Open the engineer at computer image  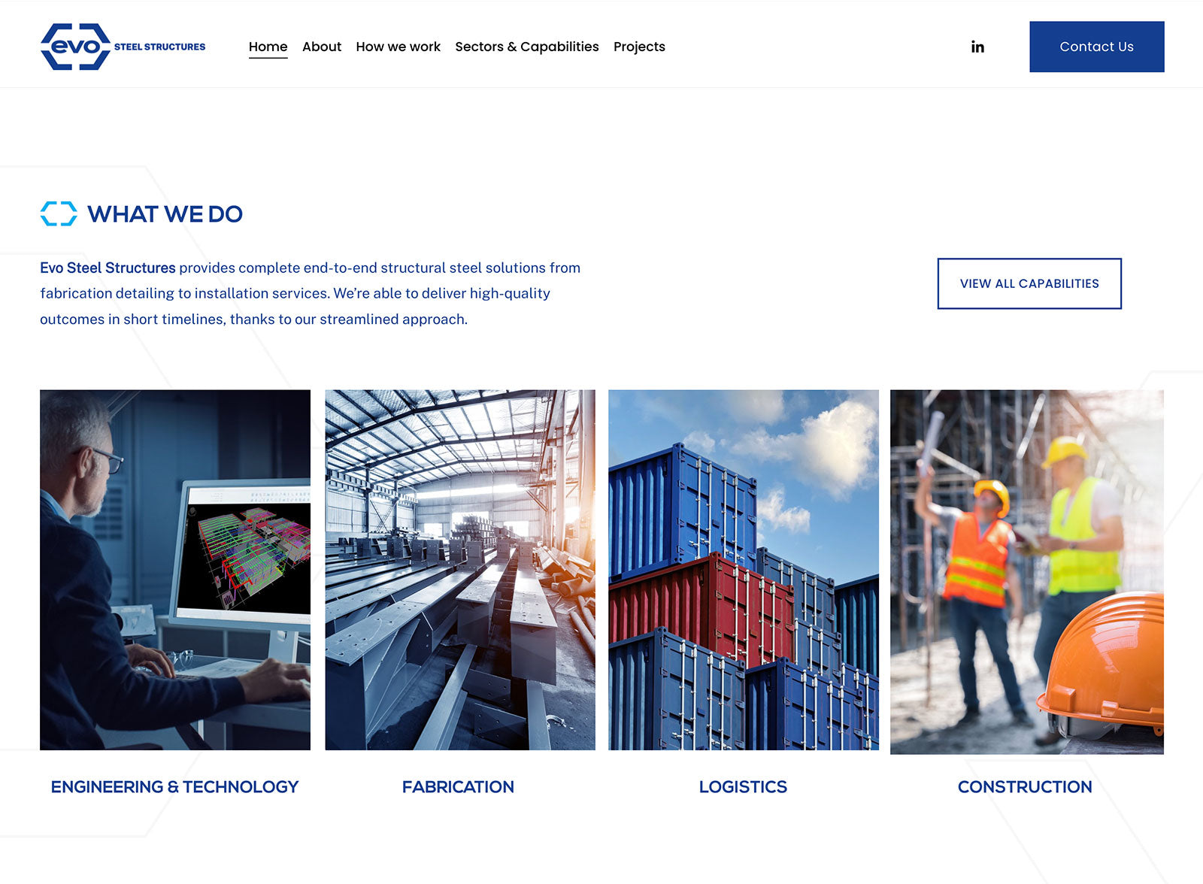[175, 569]
